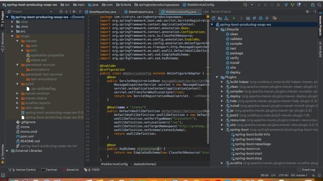Toggle tool window buttons icon bottom-left
The height and width of the screenshot is (181, 323).
(3, 175)
